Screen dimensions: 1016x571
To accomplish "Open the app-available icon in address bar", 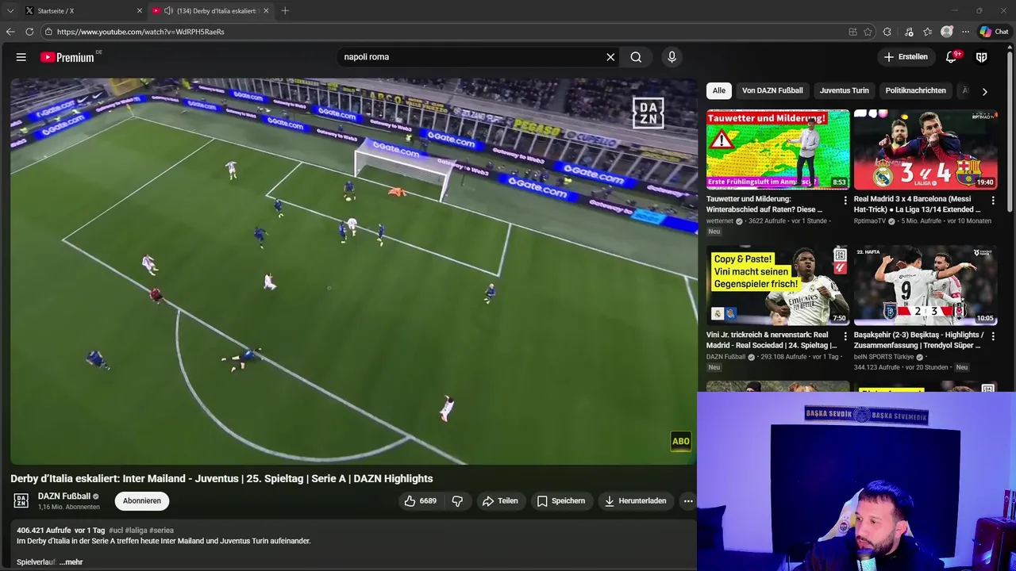I will [852, 32].
